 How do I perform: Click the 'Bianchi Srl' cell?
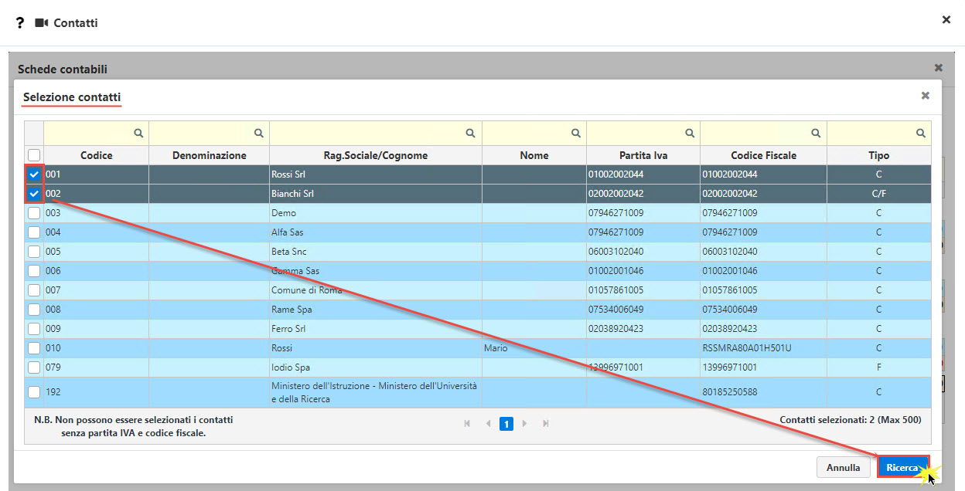(375, 194)
